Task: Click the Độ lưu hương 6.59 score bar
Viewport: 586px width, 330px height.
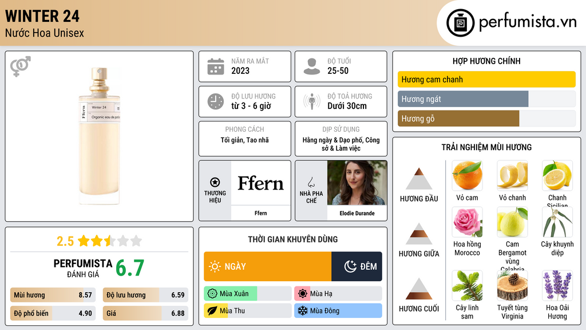Action: click(x=145, y=295)
